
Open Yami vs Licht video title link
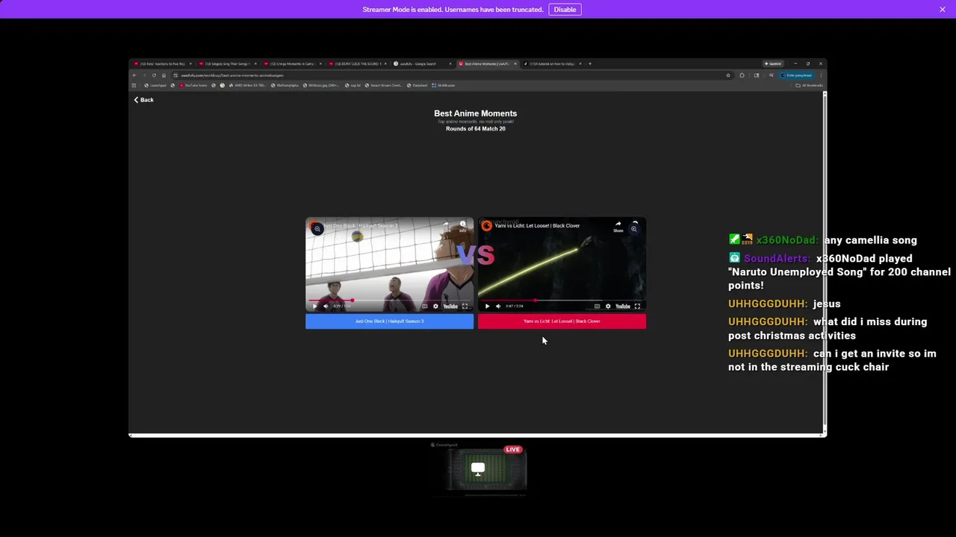(537, 225)
